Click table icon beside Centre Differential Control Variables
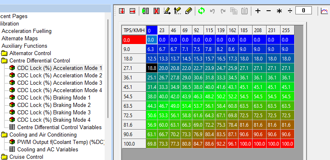 (12, 127)
